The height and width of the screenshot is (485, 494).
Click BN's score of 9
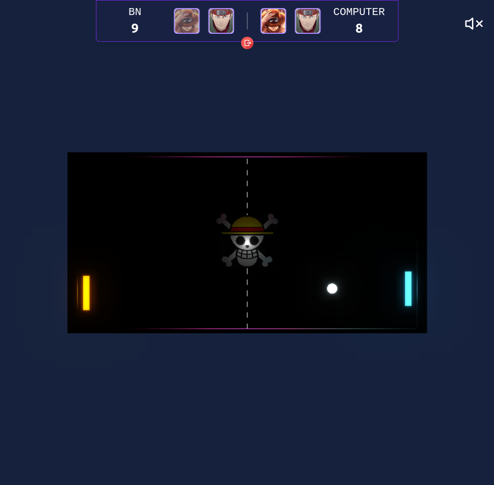[135, 28]
